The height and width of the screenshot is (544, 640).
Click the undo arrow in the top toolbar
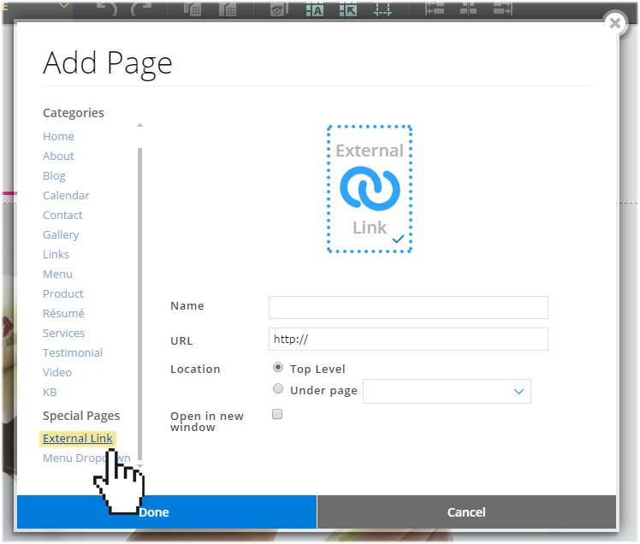click(107, 9)
